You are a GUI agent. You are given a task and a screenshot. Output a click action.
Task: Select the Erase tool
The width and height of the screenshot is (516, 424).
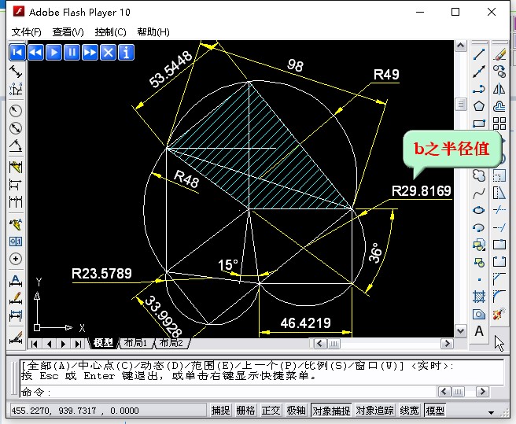(499, 54)
